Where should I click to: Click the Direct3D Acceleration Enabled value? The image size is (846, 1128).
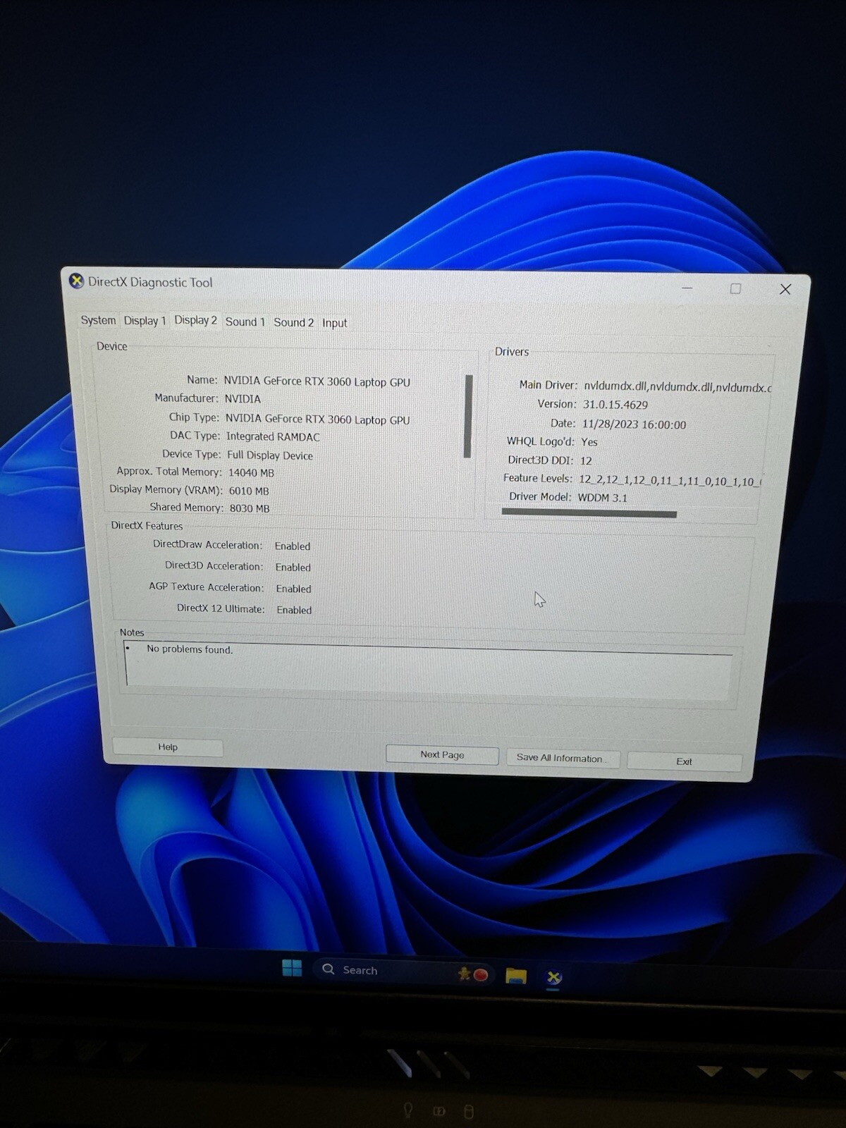(293, 568)
